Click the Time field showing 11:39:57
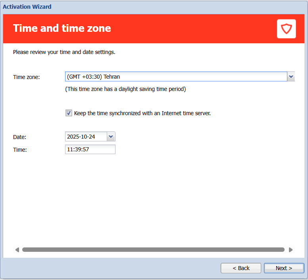Image resolution: width=308 pixels, height=280 pixels. tap(90, 149)
